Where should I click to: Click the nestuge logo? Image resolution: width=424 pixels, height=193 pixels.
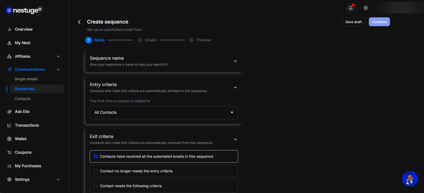click(24, 10)
